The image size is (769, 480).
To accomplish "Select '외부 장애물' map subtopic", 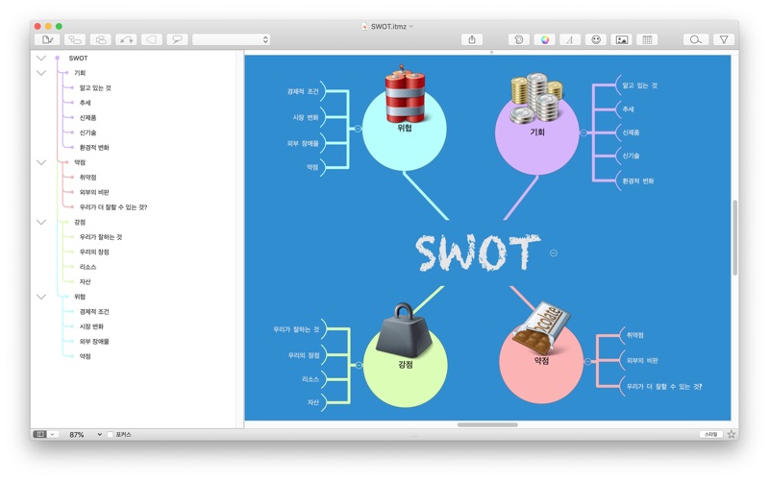I will [303, 143].
